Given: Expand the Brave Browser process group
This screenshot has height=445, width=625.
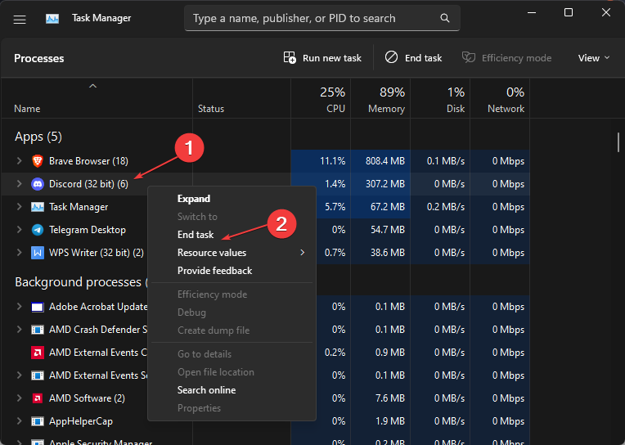Looking at the screenshot, I should click(19, 160).
